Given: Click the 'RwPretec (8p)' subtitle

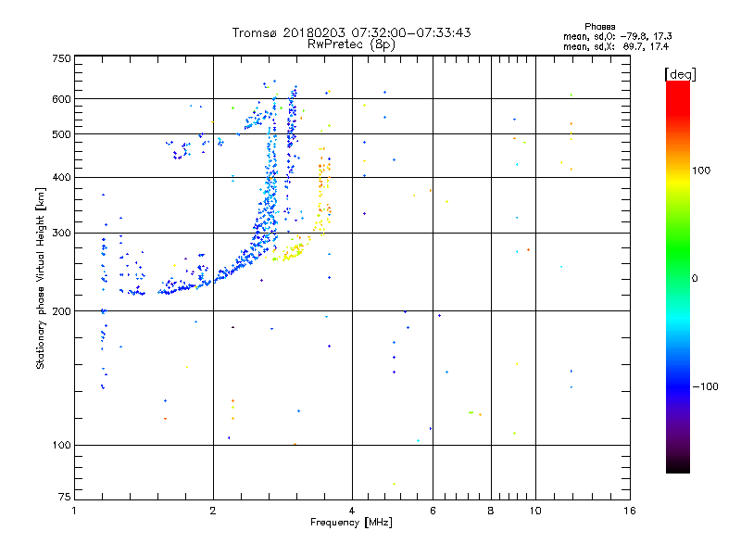Looking at the screenshot, I should click(x=351, y=44).
